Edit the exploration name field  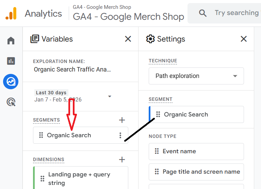(72, 69)
